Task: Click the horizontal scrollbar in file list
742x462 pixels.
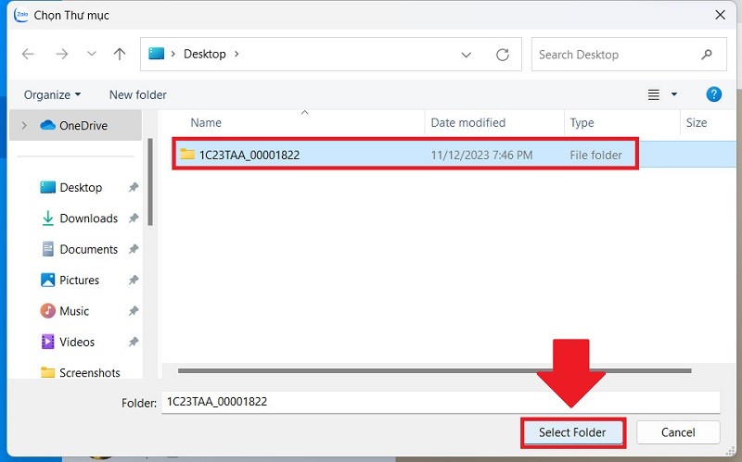Action: click(x=434, y=370)
